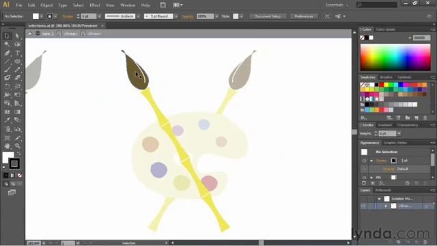Select the Column Graph tool
Screen dimensions: 437x246
coord(17,129)
